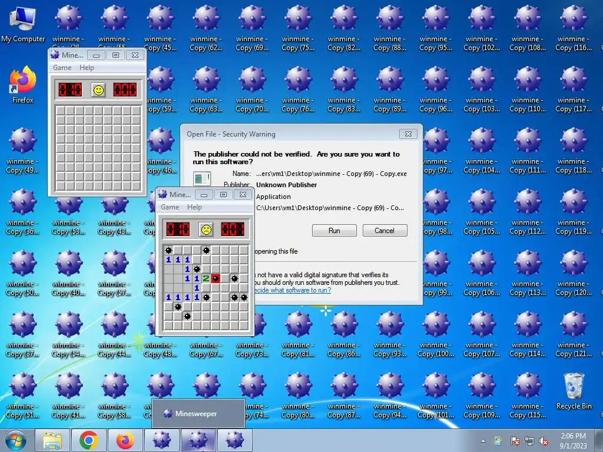Open the Windows Start menu
Viewport: 603px width, 452px height.
(x=16, y=440)
